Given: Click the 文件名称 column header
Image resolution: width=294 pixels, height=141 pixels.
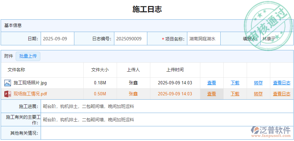Looking at the screenshot, I should (16, 70).
